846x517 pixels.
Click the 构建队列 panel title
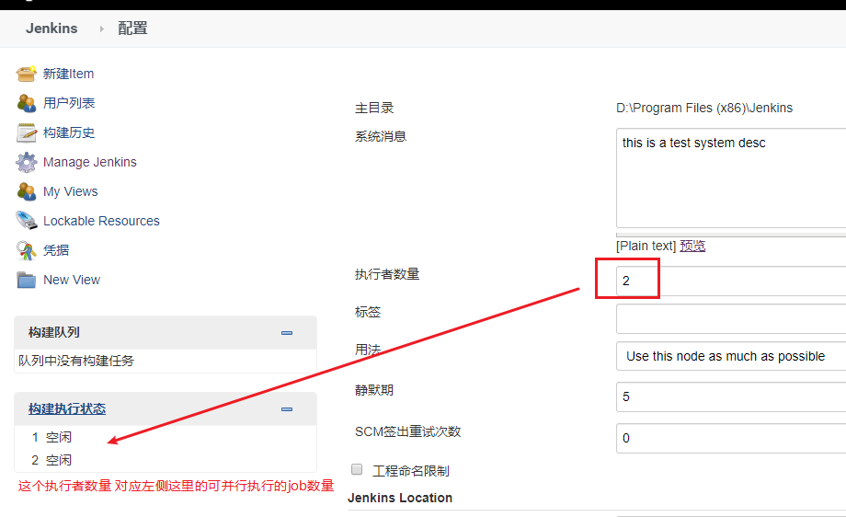pyautogui.click(x=54, y=332)
